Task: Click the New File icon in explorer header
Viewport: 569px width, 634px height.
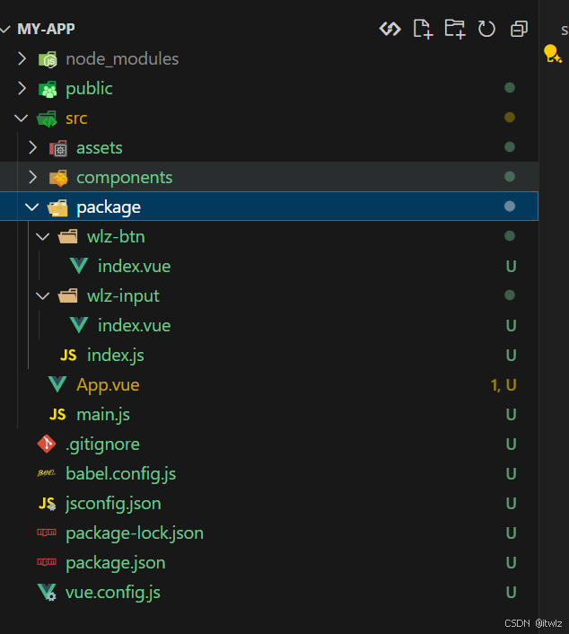Action: click(x=423, y=29)
